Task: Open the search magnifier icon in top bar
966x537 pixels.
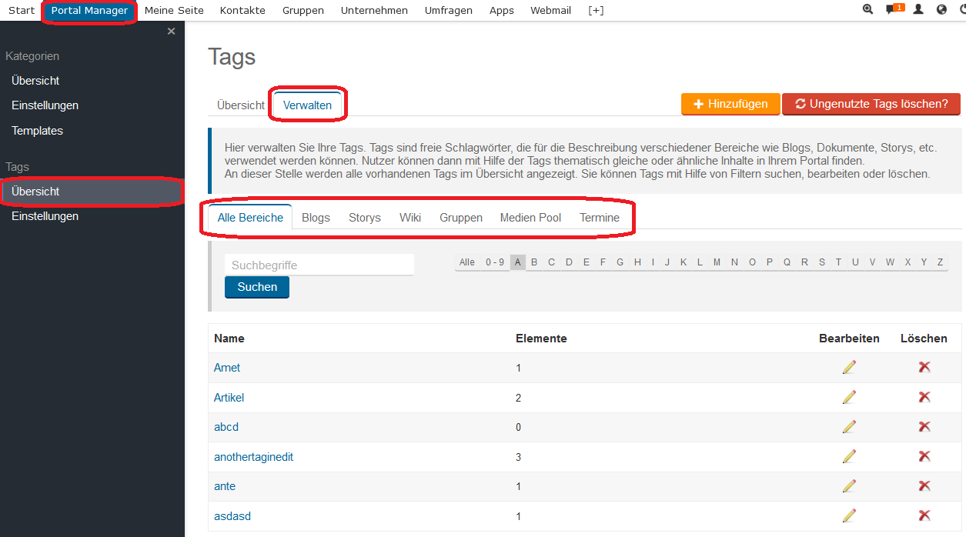Action: coord(868,10)
